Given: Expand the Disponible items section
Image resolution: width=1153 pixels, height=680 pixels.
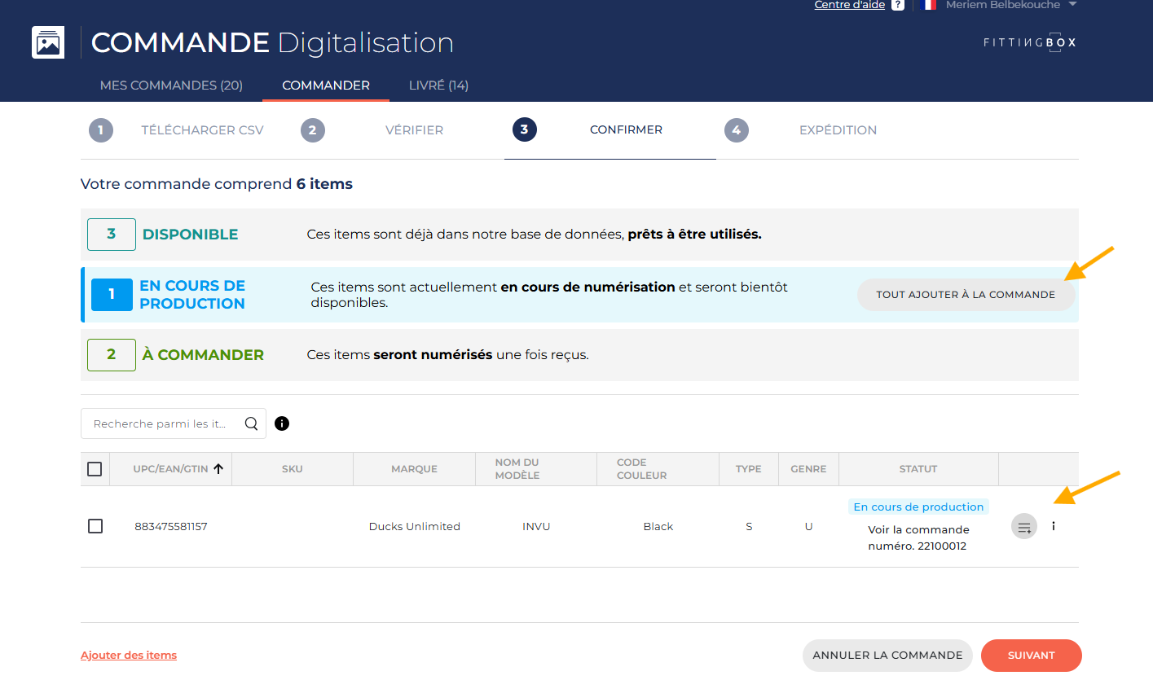Looking at the screenshot, I should [x=191, y=235].
